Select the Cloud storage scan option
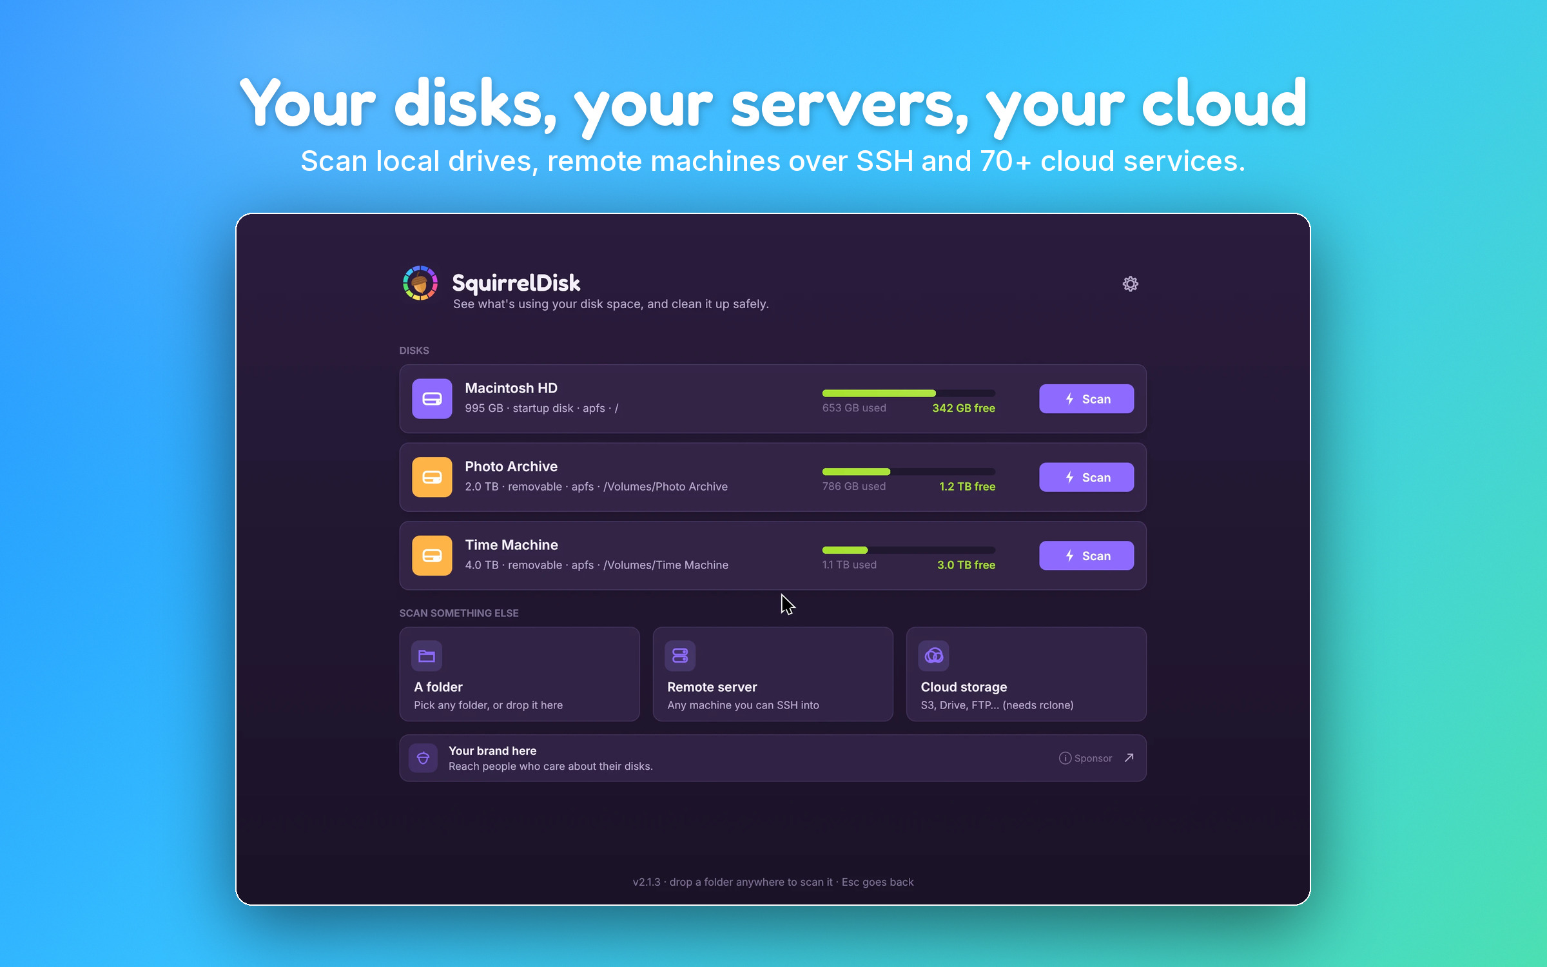This screenshot has height=967, width=1547. point(1026,674)
